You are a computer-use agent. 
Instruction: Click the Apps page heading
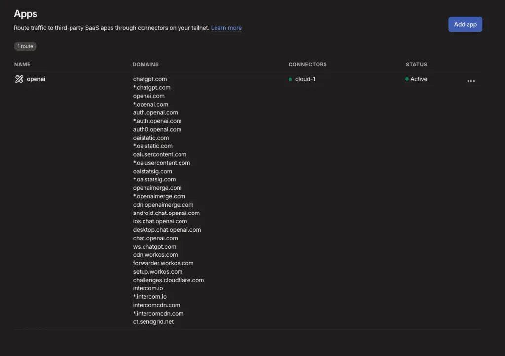pos(26,14)
